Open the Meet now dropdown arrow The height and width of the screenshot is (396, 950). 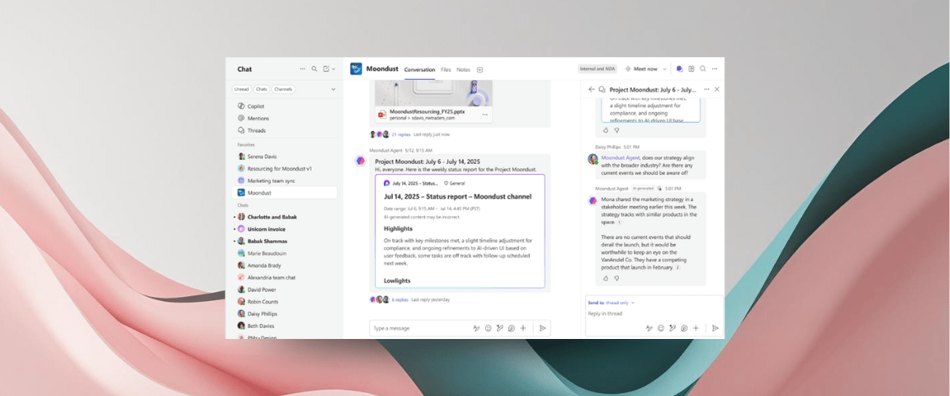click(x=664, y=69)
